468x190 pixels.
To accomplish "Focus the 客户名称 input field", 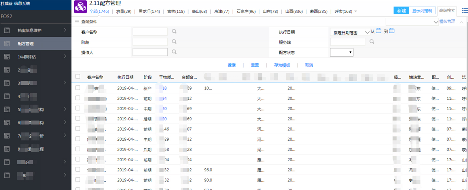I will (x=150, y=32).
